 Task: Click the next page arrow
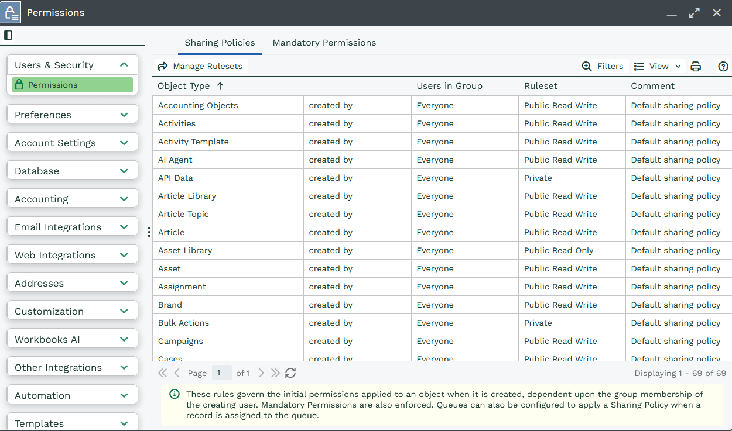click(x=261, y=373)
